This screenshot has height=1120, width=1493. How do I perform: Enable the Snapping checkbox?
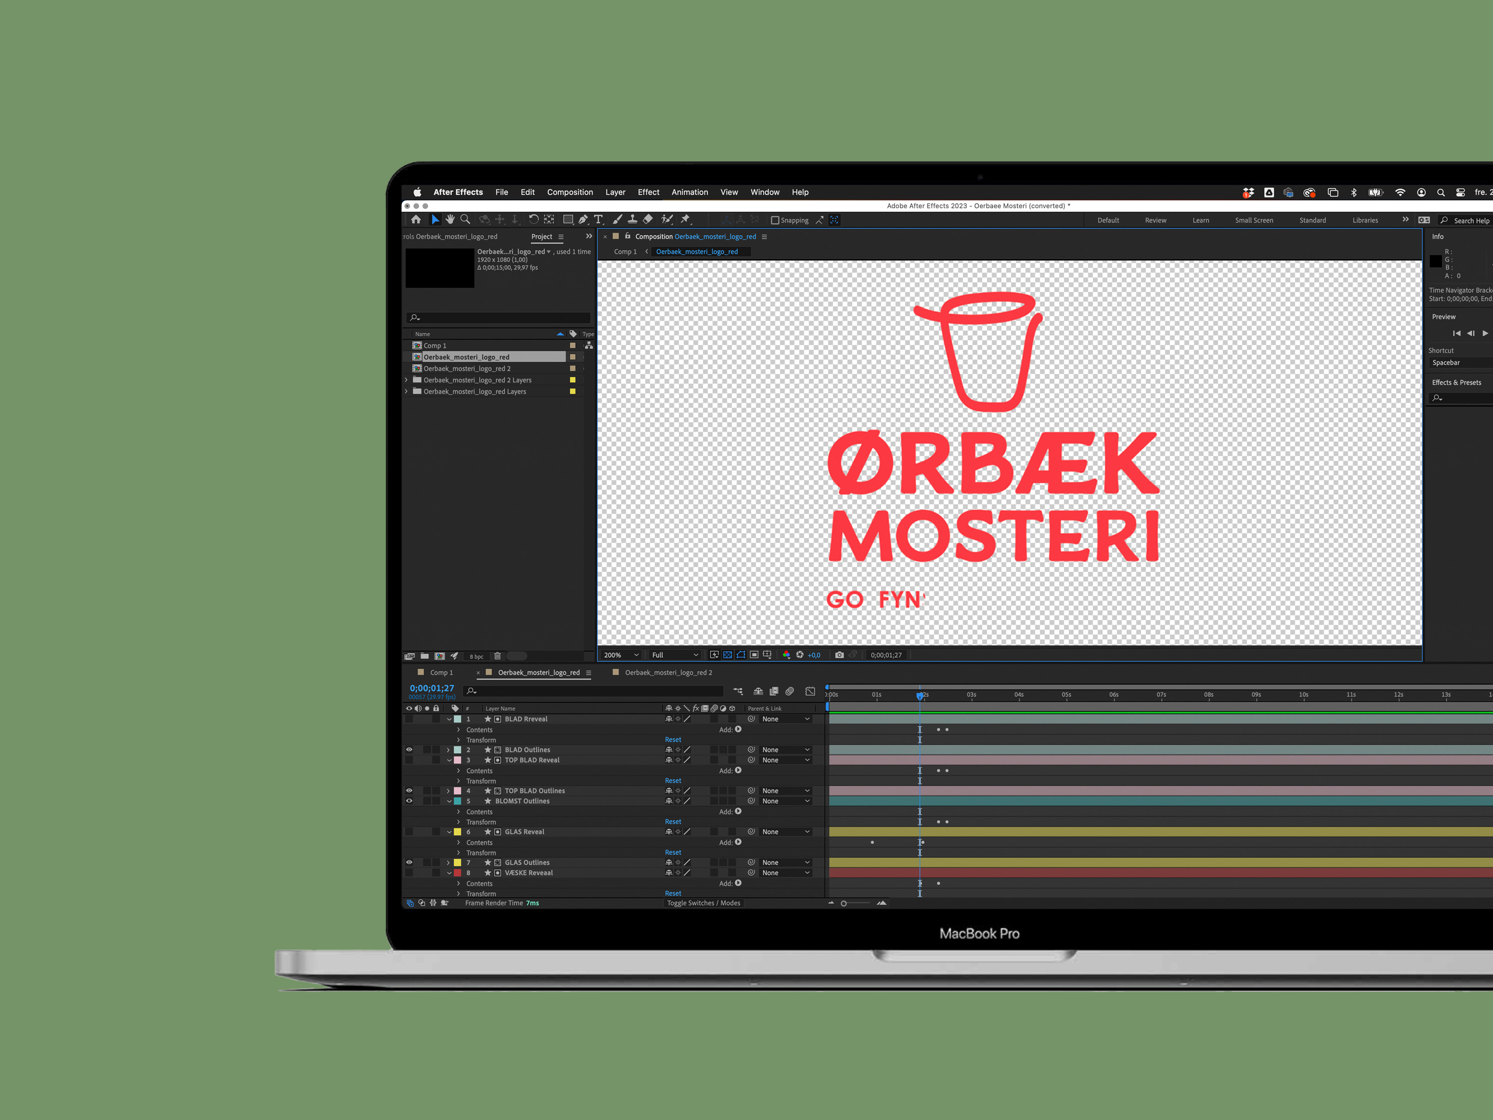pos(775,220)
